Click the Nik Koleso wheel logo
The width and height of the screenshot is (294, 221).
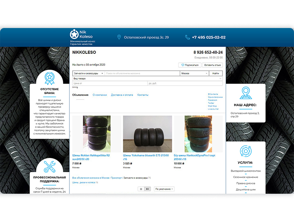[74, 34]
